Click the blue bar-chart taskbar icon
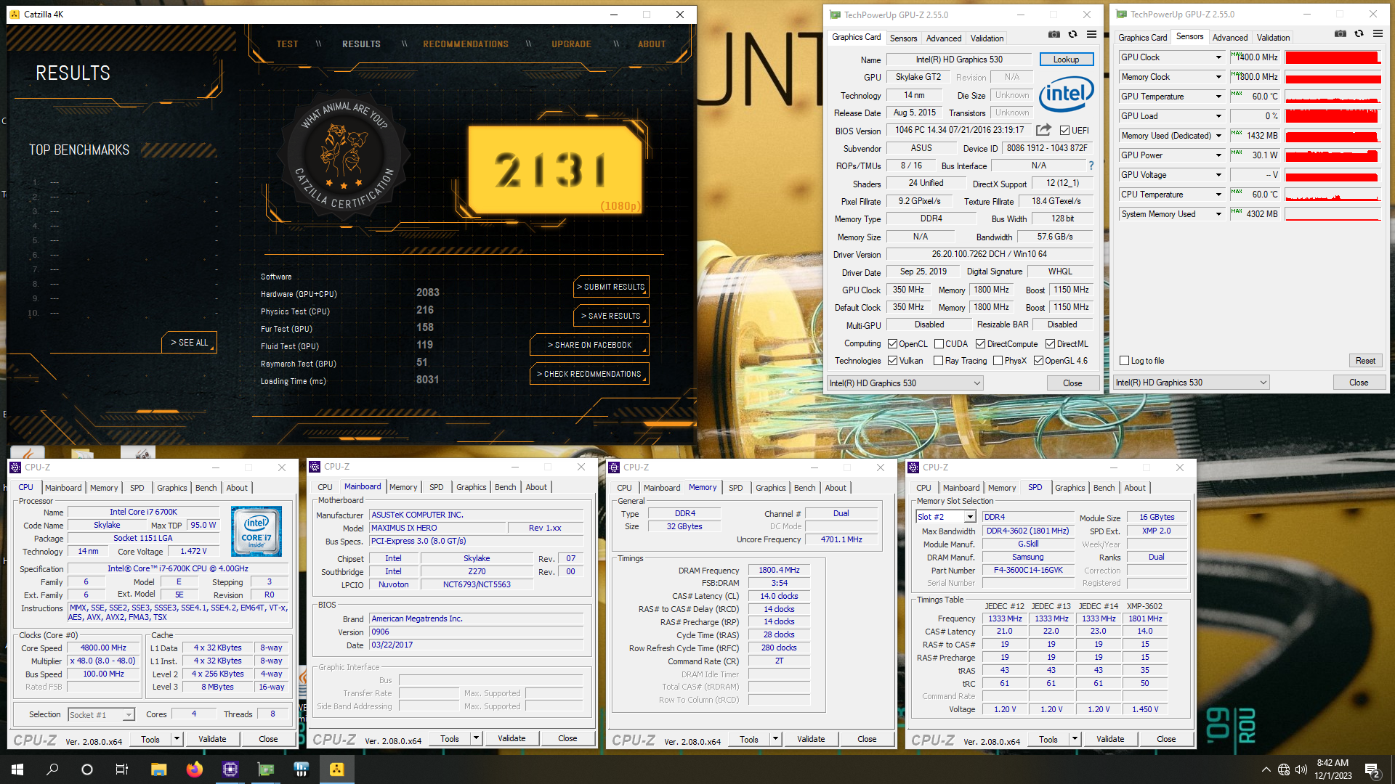The width and height of the screenshot is (1395, 784). point(301,769)
